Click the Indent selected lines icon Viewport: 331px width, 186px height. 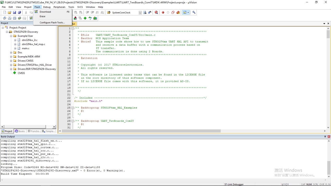87,12
